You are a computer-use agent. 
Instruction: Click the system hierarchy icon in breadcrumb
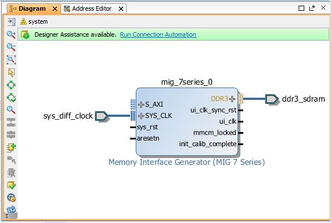[23, 21]
